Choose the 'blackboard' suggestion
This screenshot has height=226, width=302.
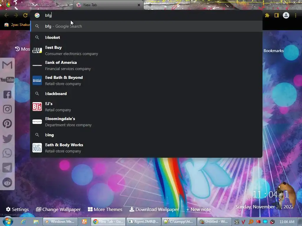(146, 94)
